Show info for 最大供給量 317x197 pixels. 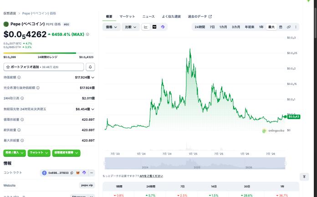pos(22,141)
